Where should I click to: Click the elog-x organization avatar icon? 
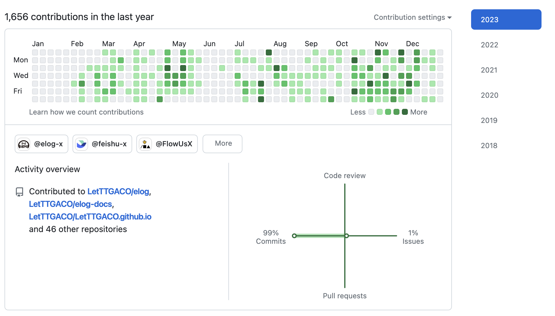coord(24,144)
